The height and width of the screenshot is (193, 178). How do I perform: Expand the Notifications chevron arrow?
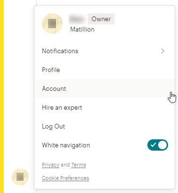(163, 51)
